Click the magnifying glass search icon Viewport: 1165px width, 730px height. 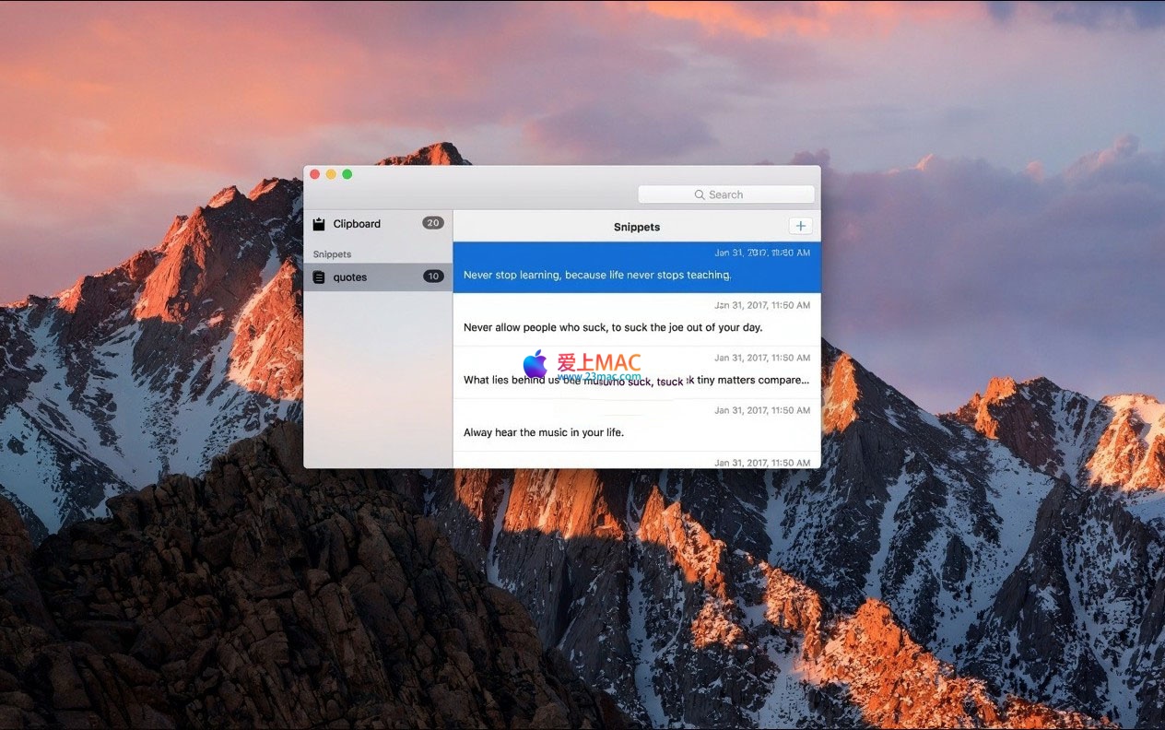700,194
